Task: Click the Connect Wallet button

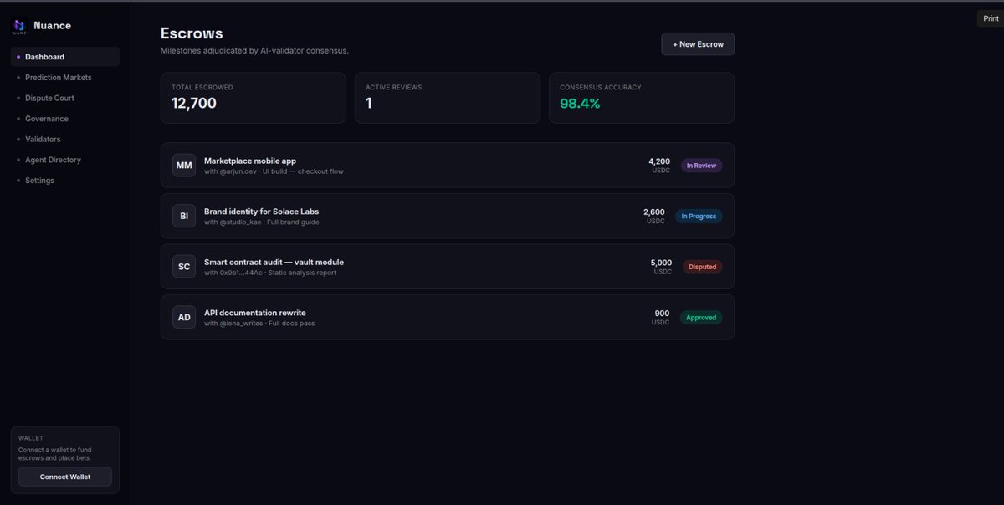Action: [65, 477]
